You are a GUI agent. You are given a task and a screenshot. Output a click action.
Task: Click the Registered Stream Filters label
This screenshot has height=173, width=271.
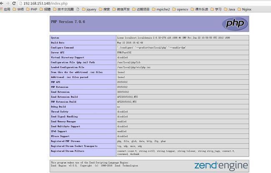tap(68, 151)
